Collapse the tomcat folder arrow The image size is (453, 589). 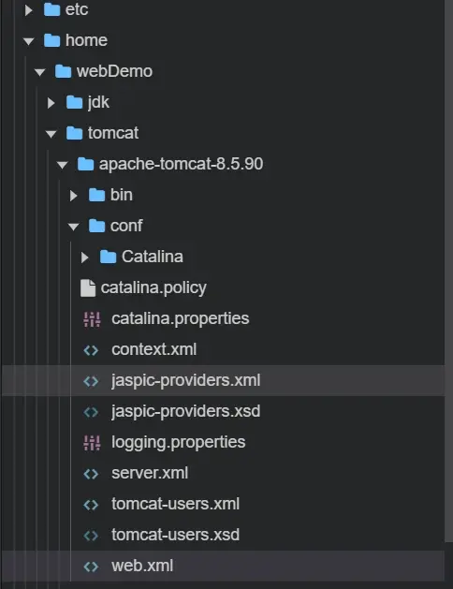coord(51,134)
